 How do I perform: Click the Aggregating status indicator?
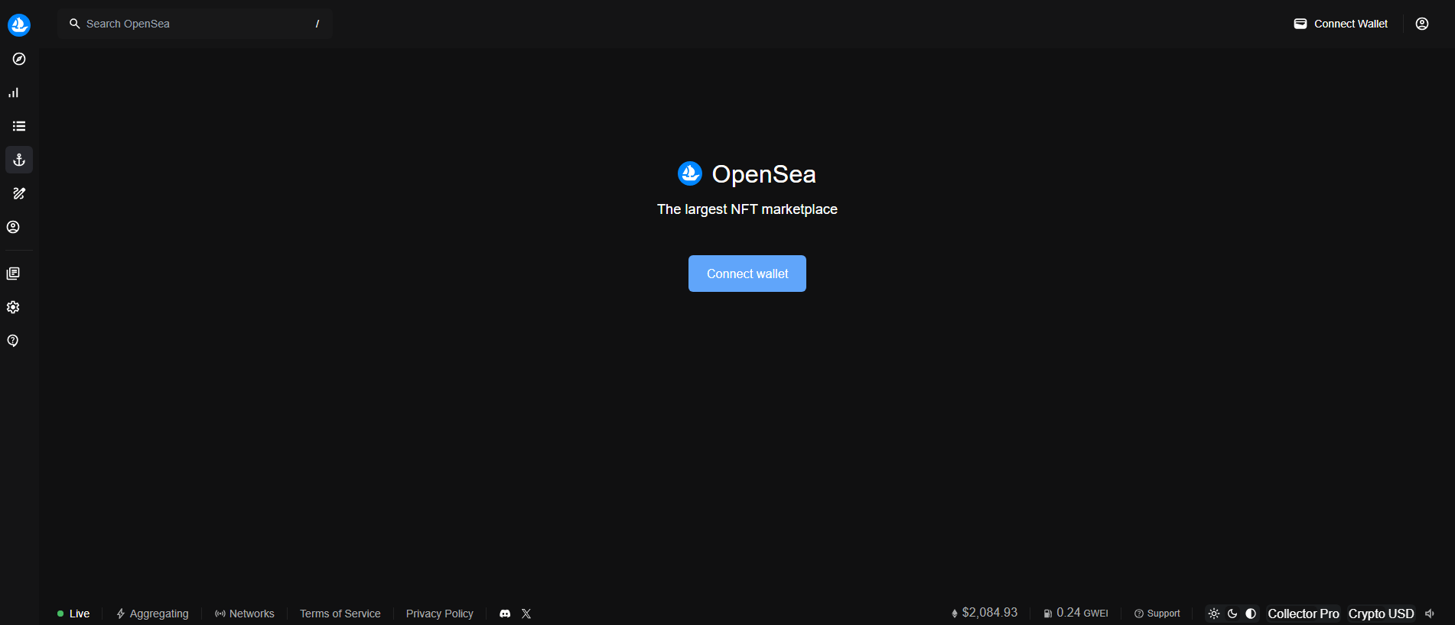(x=152, y=614)
